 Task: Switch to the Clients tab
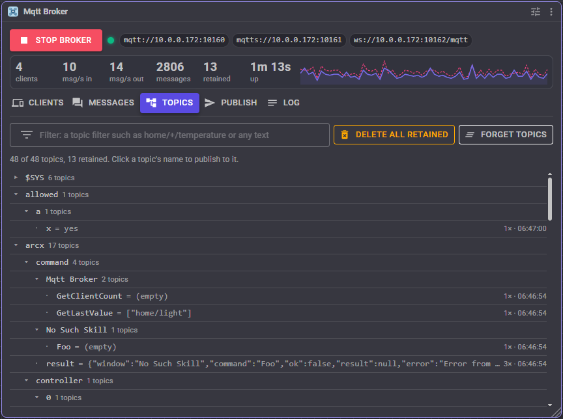(38, 103)
